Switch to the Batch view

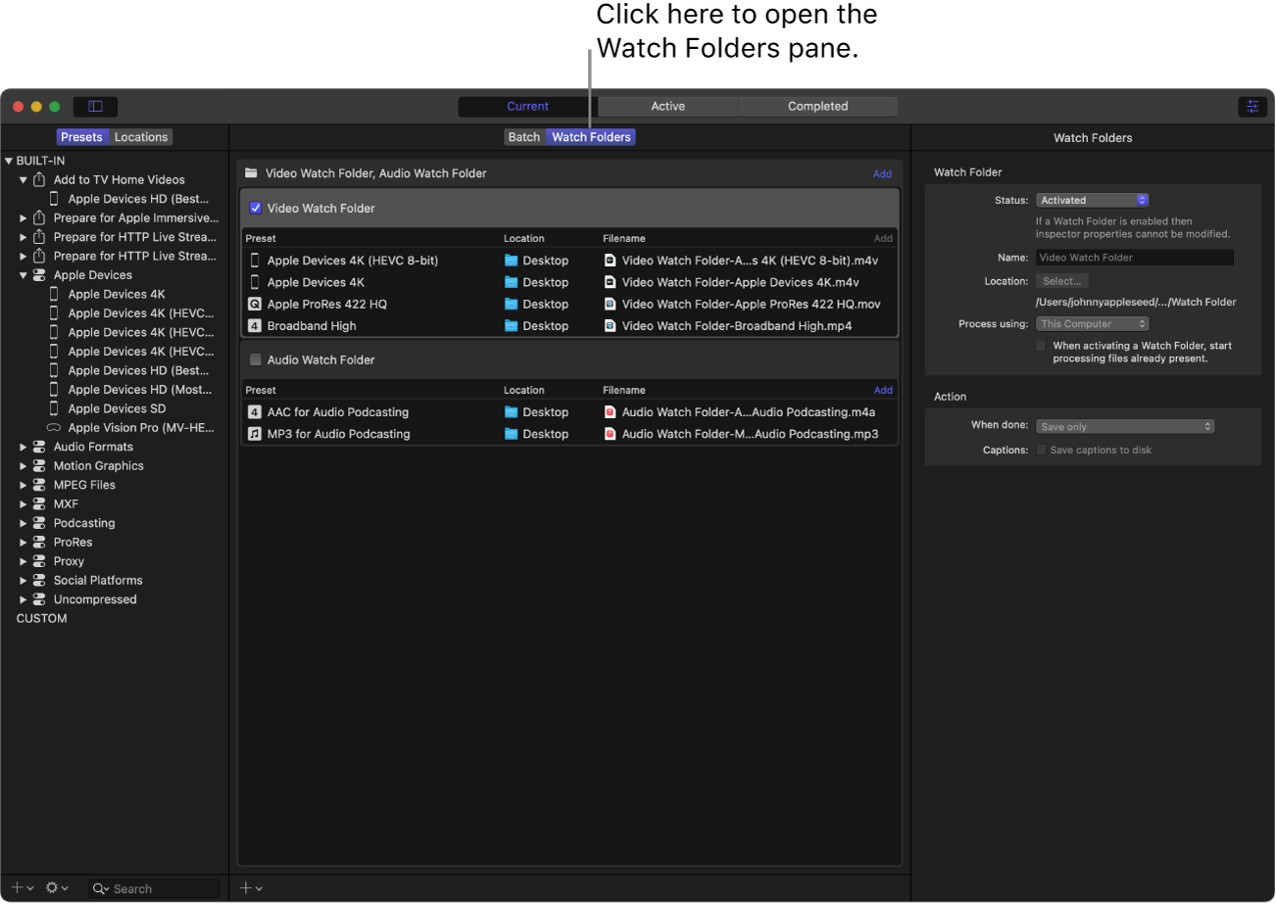[x=524, y=137]
